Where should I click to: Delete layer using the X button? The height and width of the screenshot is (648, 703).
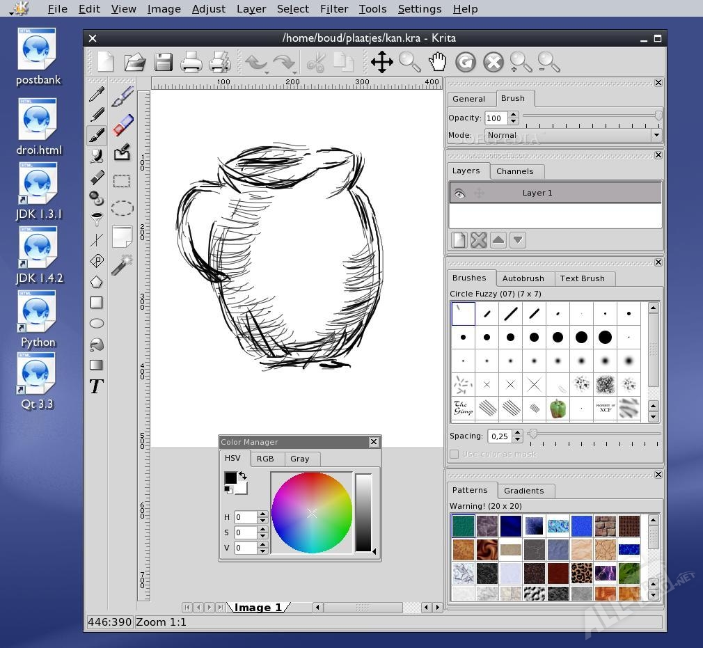point(478,240)
